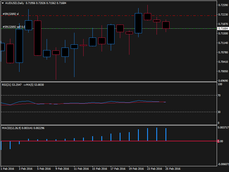Viewport: 229px width, 172px height.
Task: Click the 1 Feb 2016 date label
Action: 7,169
